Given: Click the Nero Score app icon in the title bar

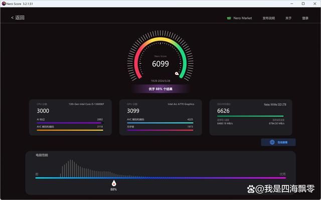Looking at the screenshot, I should (x=4, y=4).
